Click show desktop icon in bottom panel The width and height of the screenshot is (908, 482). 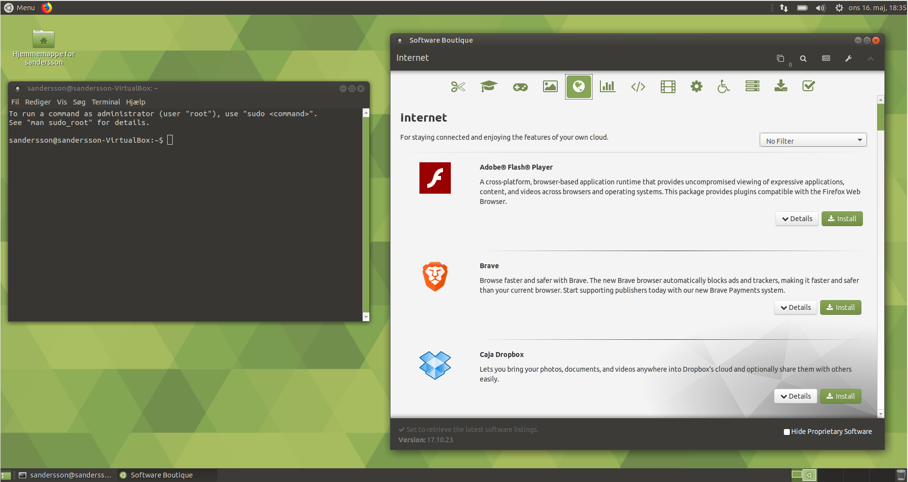point(6,475)
